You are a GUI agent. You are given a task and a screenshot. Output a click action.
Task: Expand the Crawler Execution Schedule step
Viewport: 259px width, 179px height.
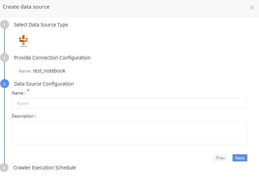click(x=45, y=168)
